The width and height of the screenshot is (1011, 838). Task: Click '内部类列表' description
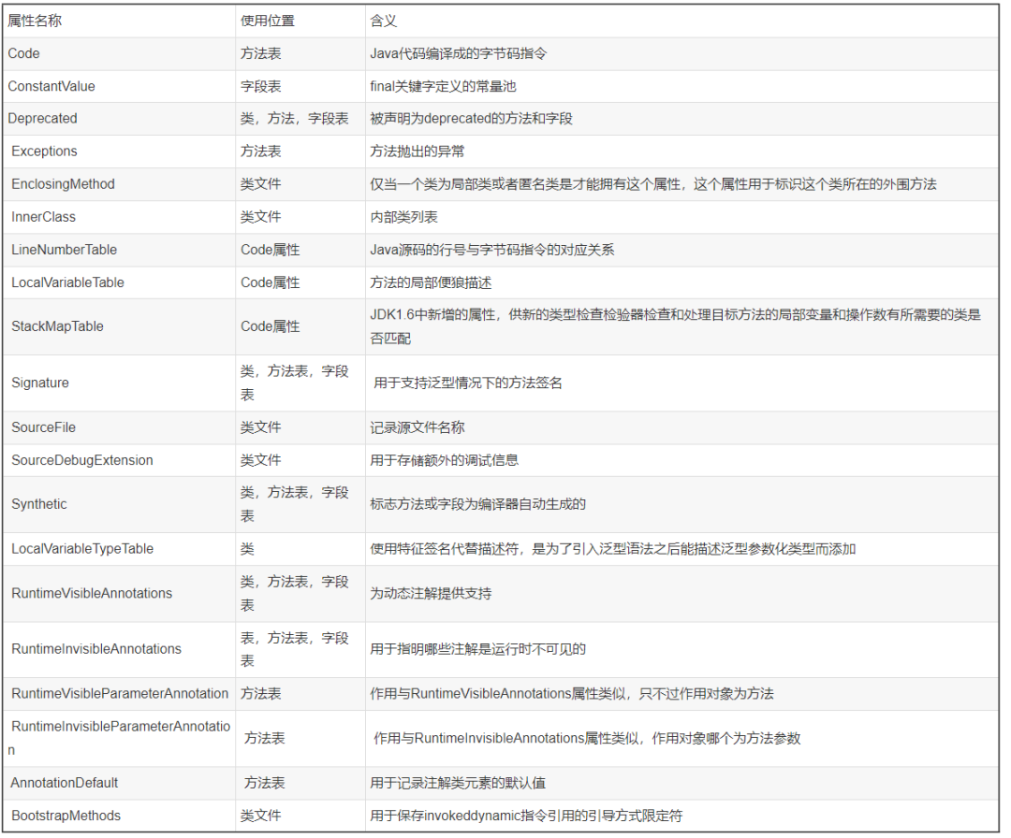point(403,217)
